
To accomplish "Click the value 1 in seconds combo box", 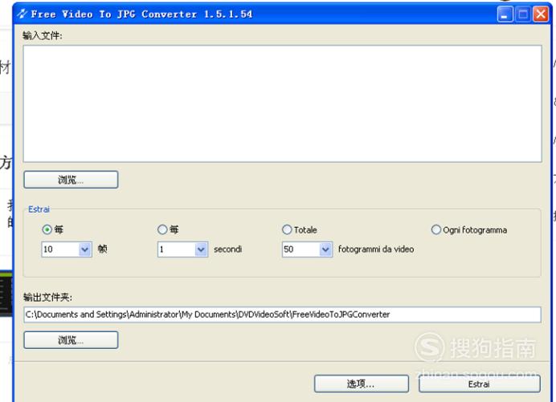I will click(161, 250).
